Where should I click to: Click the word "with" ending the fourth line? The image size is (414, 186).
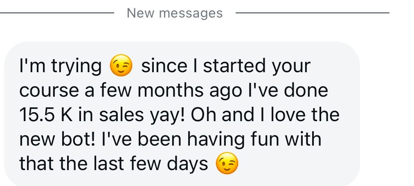click(303, 140)
